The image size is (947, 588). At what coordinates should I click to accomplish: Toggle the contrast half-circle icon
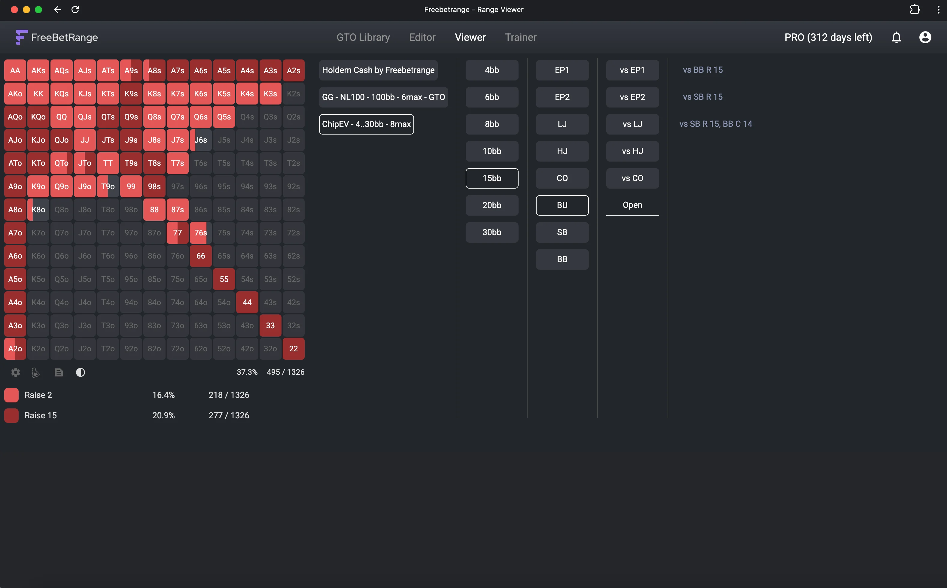pyautogui.click(x=81, y=372)
